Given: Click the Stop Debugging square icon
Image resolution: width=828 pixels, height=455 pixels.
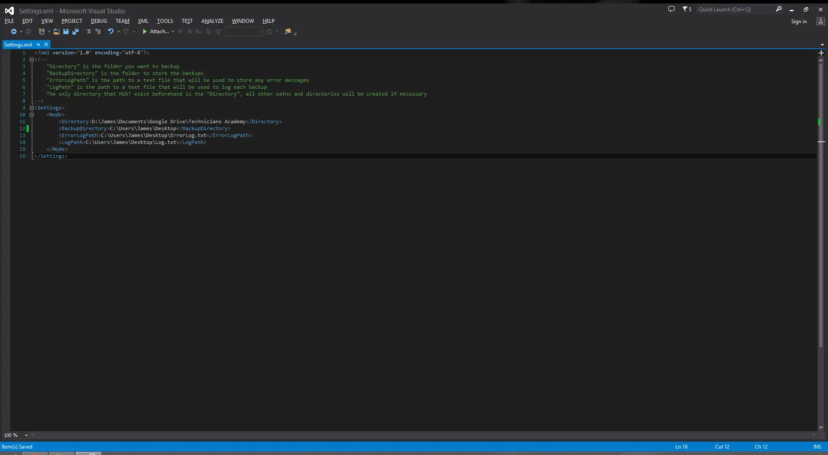Looking at the screenshot, I should click(190, 31).
